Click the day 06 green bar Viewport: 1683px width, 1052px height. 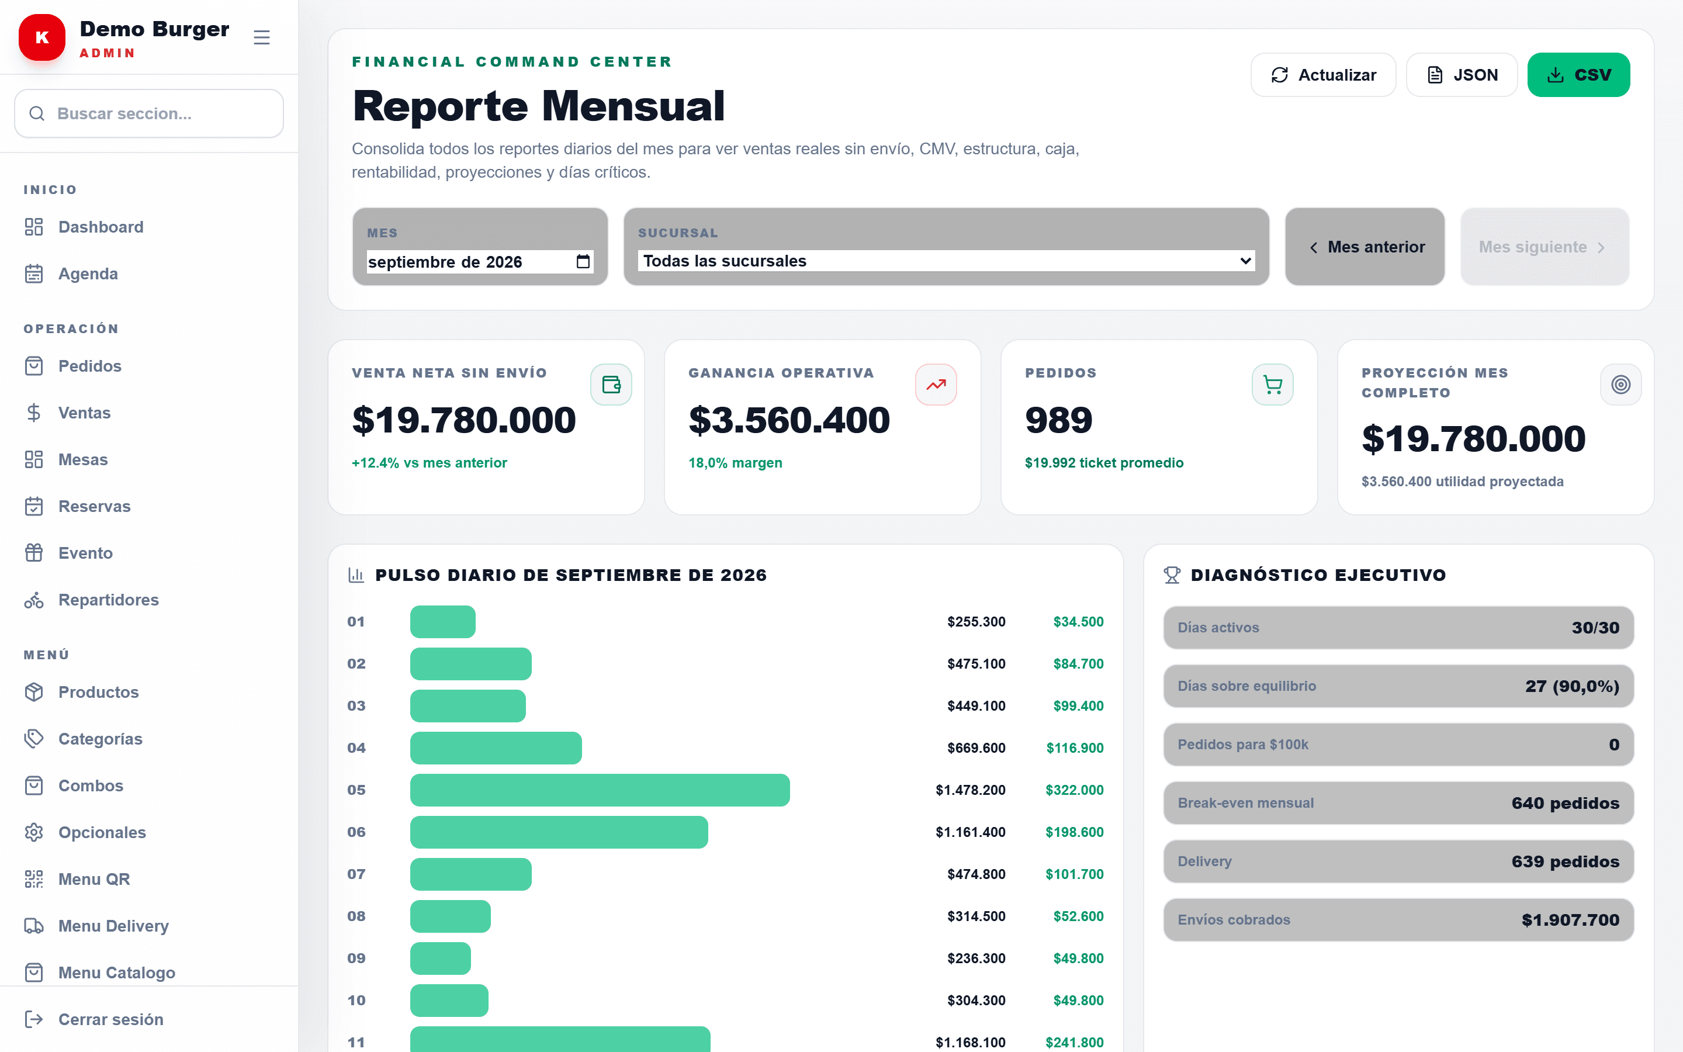tap(559, 832)
